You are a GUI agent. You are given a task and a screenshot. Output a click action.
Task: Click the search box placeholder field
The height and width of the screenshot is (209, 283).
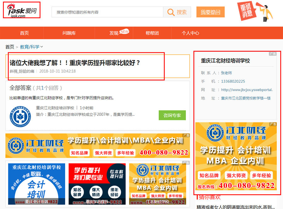(x=108, y=12)
